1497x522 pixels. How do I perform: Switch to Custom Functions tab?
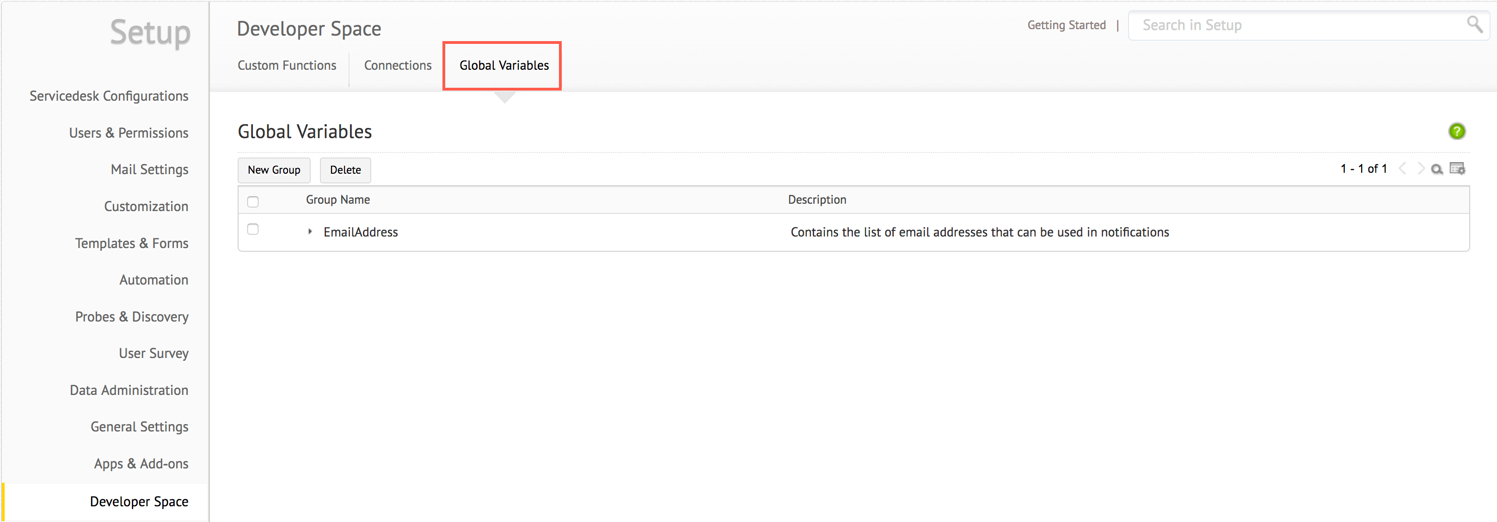click(x=287, y=66)
